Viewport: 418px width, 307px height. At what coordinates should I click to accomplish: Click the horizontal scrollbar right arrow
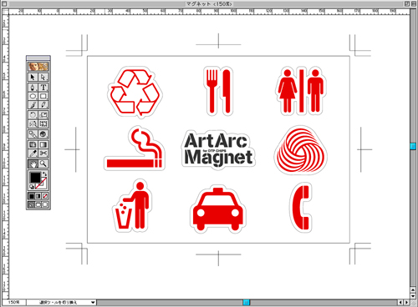point(406,302)
